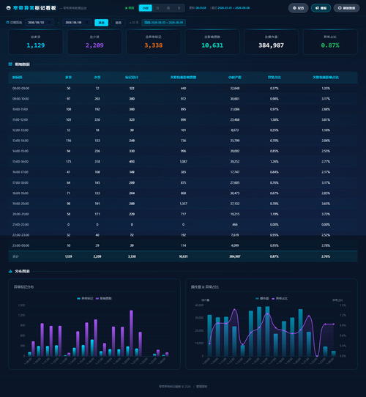Switch to the 月 monthly granularity tab
This screenshot has width=366, height=397.
click(179, 8)
